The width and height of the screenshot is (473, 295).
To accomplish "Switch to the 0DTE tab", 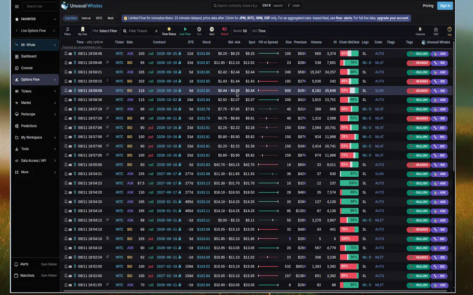I will [99, 18].
